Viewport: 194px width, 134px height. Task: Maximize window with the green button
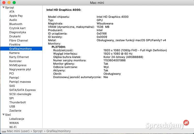[14, 3]
